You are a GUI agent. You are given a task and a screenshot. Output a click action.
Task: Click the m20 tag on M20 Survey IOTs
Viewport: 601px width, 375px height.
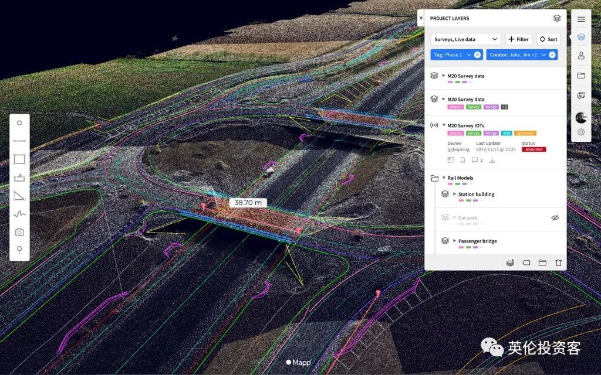coord(507,133)
